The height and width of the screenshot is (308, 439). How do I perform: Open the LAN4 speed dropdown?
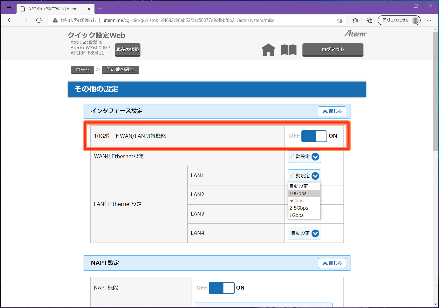[x=304, y=233]
